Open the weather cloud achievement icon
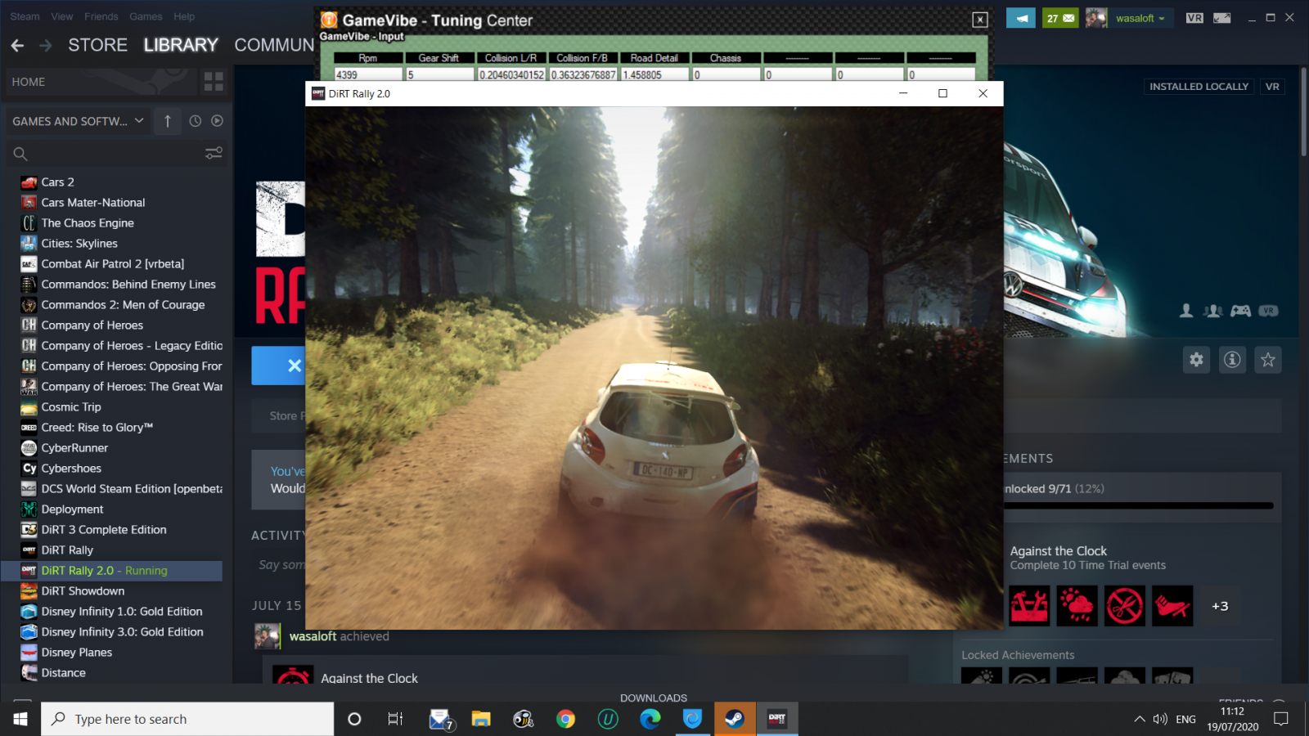 (x=1077, y=606)
